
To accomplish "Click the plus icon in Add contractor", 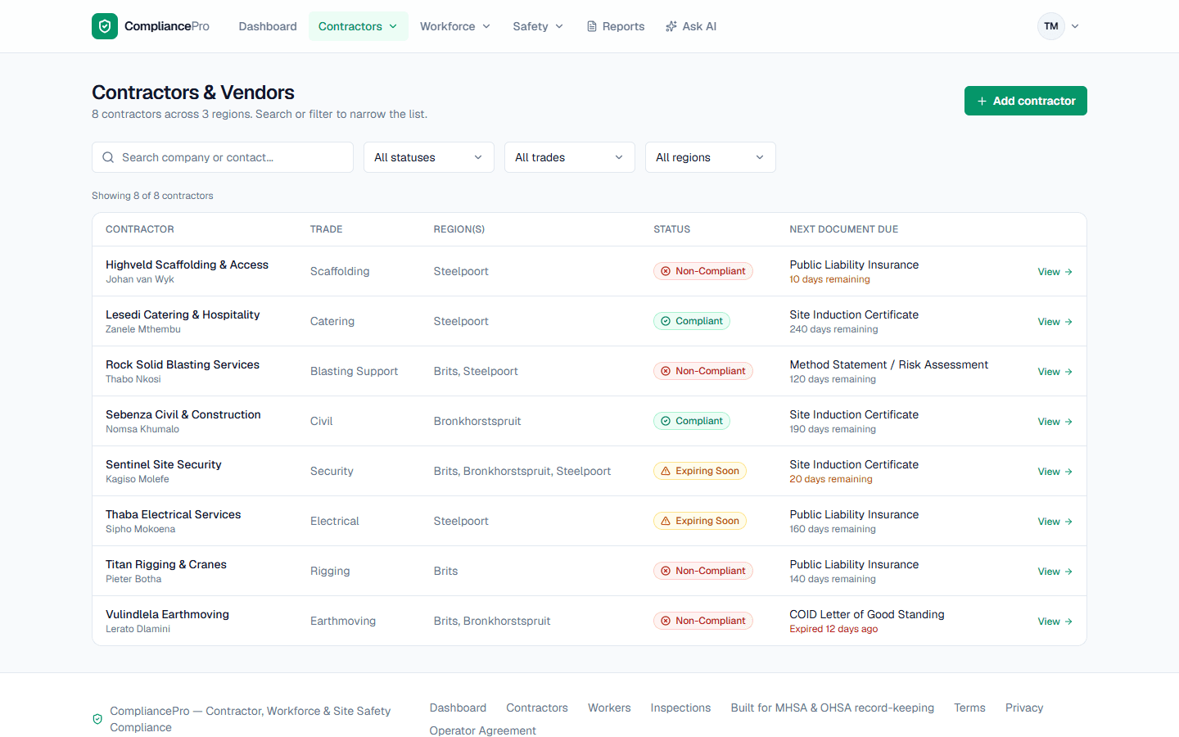I will pyautogui.click(x=982, y=101).
